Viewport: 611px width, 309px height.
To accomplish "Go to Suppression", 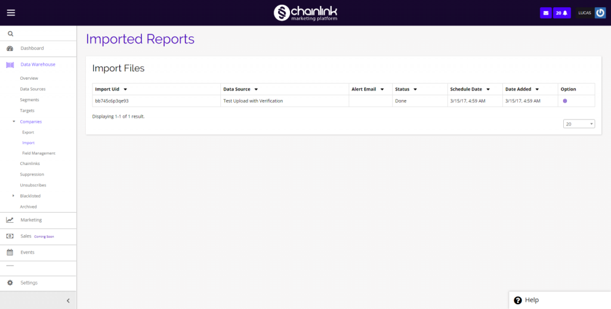I will click(x=32, y=174).
